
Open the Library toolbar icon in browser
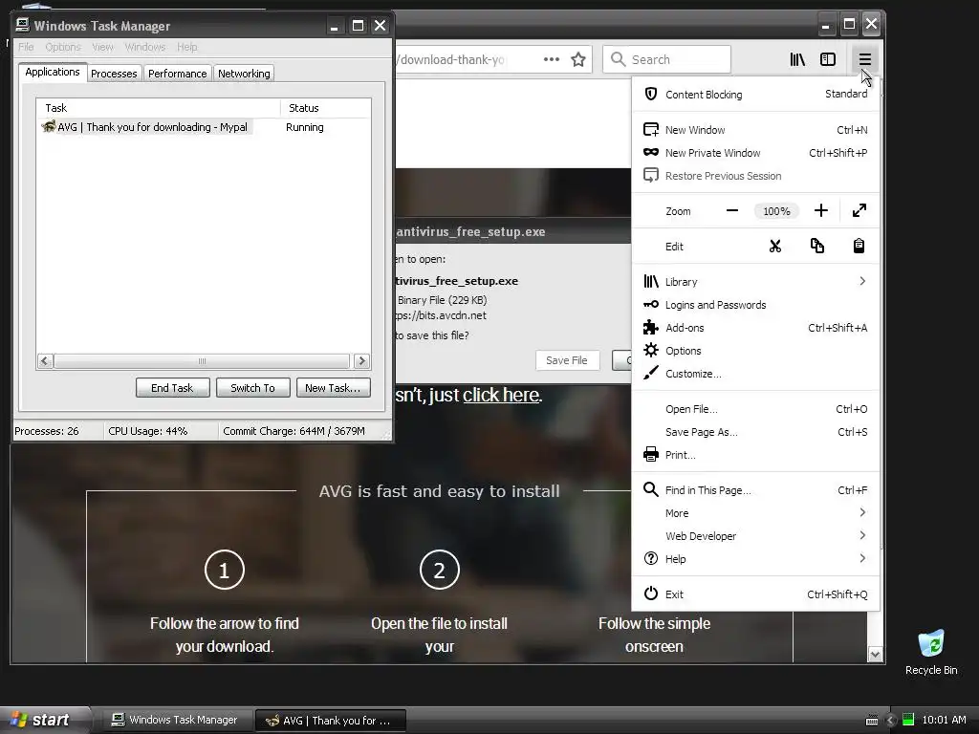pos(797,59)
